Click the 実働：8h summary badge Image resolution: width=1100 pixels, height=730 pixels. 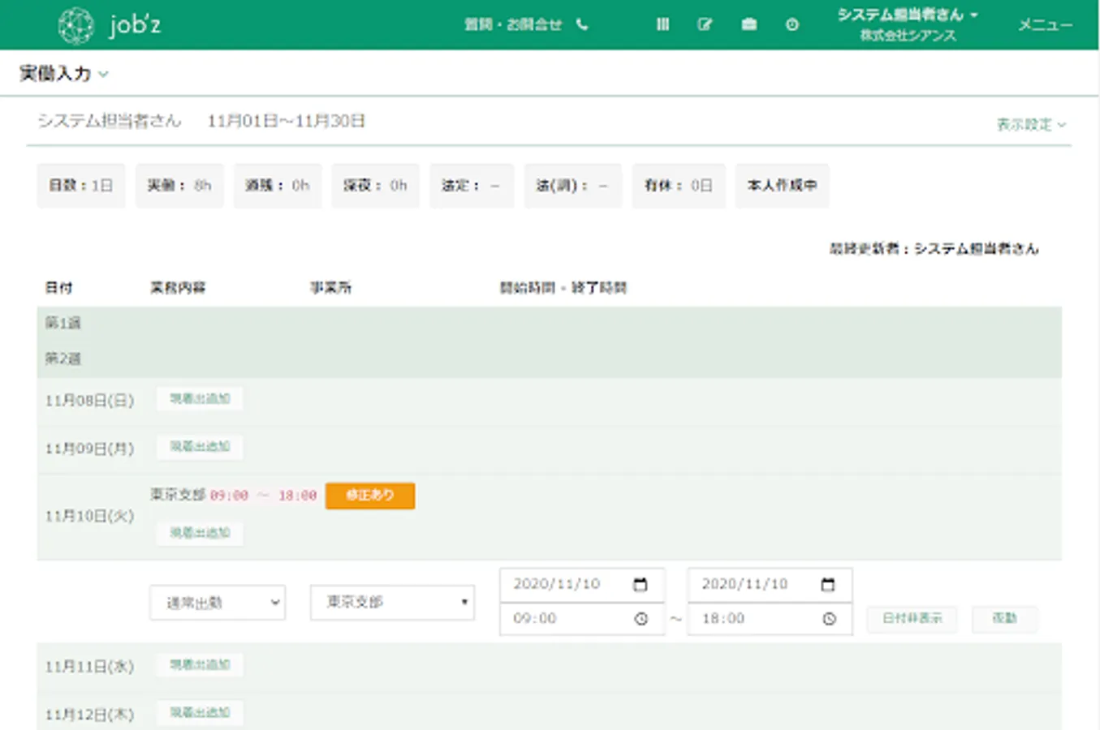tap(179, 186)
